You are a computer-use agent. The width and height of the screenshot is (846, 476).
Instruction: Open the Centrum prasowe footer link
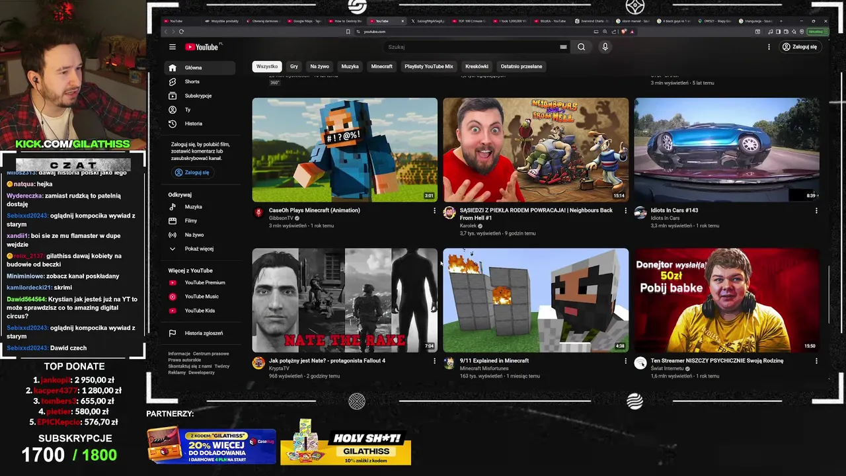click(211, 354)
